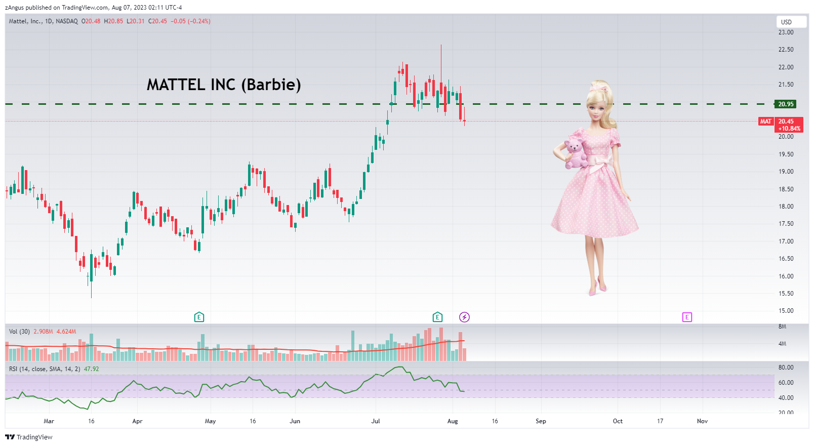Click the late-July earnings 'E' marker
This screenshot has height=446, width=814.
pos(437,317)
